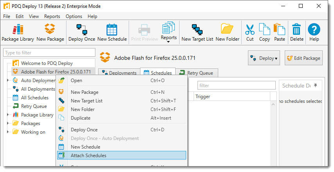Open the Options menu

(74, 16)
